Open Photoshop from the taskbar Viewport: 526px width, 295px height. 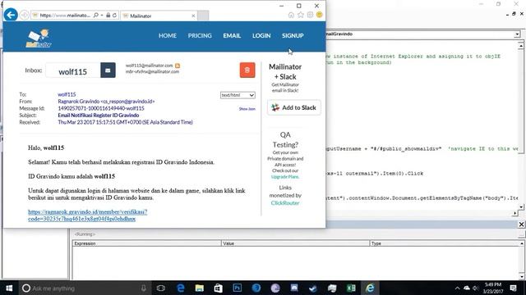pos(238,288)
